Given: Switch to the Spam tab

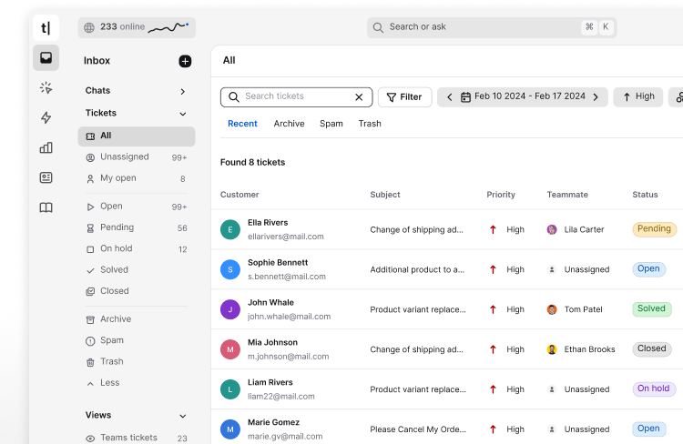Looking at the screenshot, I should (x=331, y=124).
